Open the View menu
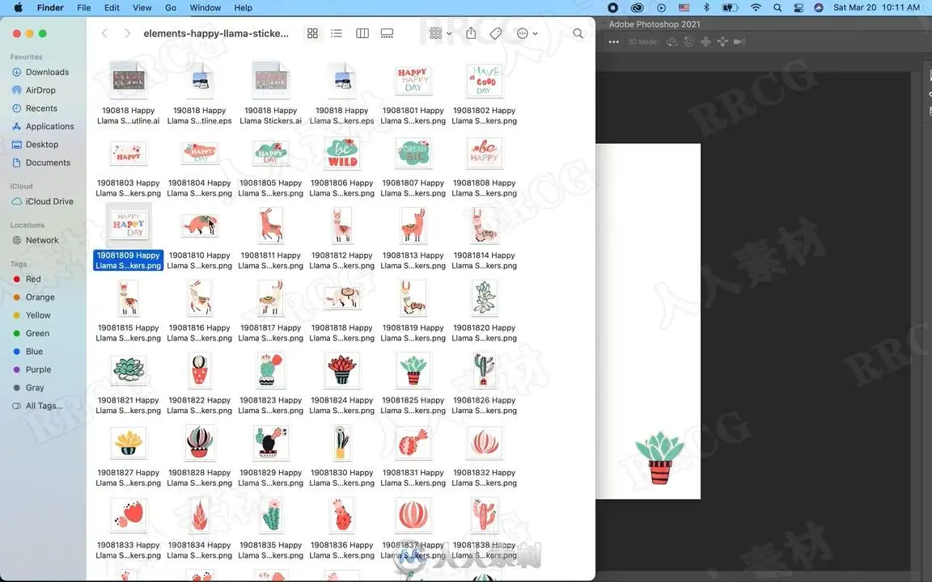Image resolution: width=932 pixels, height=582 pixels. [142, 8]
